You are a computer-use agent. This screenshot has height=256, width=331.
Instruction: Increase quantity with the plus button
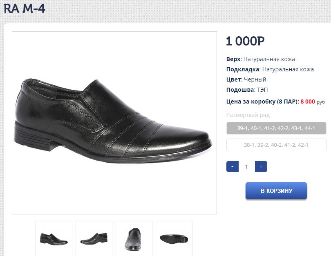pos(261,166)
